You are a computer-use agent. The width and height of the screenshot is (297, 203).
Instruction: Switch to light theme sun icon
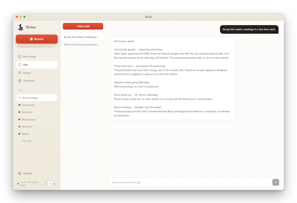(x=50, y=184)
